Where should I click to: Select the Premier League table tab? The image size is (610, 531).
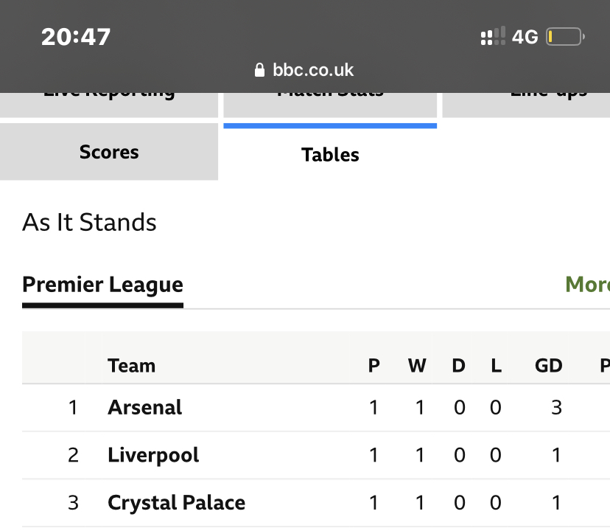click(102, 285)
